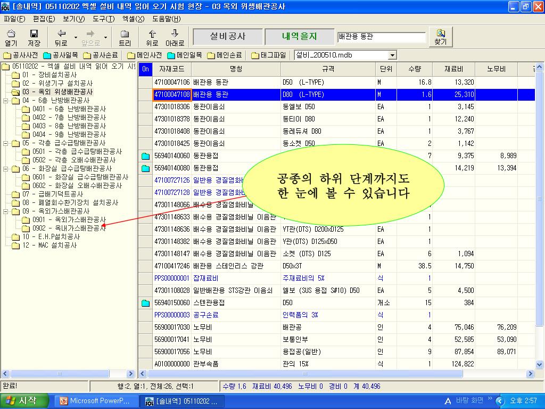Collapse the 04 - 6층 난방배관공사 node

5,101
